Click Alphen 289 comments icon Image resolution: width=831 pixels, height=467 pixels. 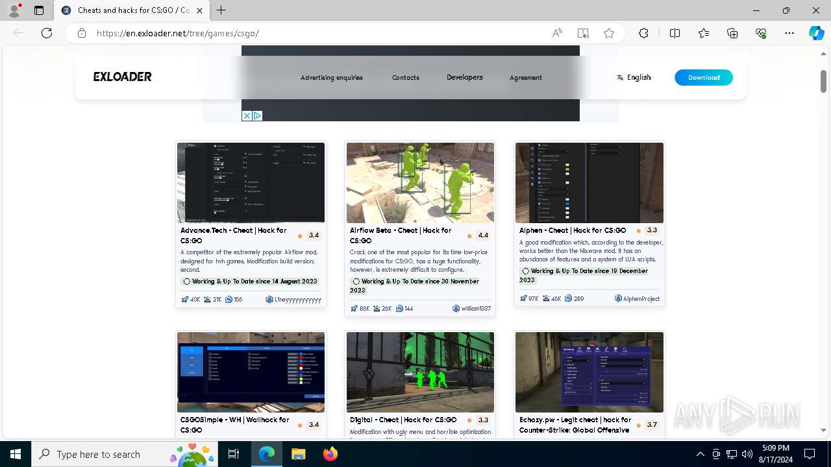coord(568,299)
